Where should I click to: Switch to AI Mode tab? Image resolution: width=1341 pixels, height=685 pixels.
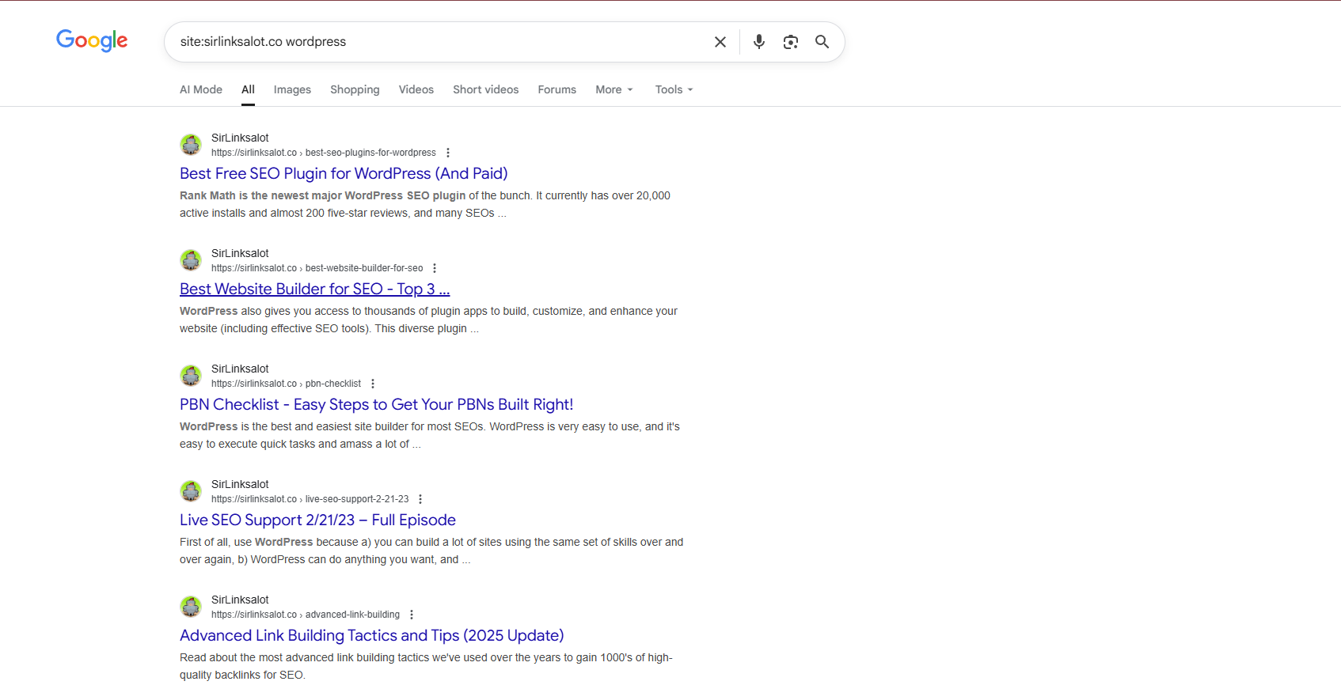point(201,89)
